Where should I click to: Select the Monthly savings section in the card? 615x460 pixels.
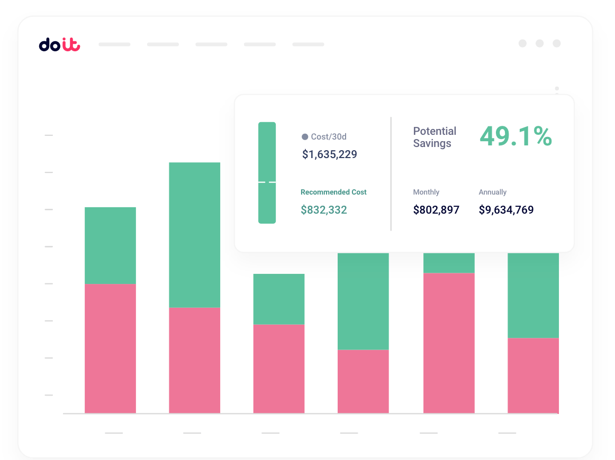[436, 202]
